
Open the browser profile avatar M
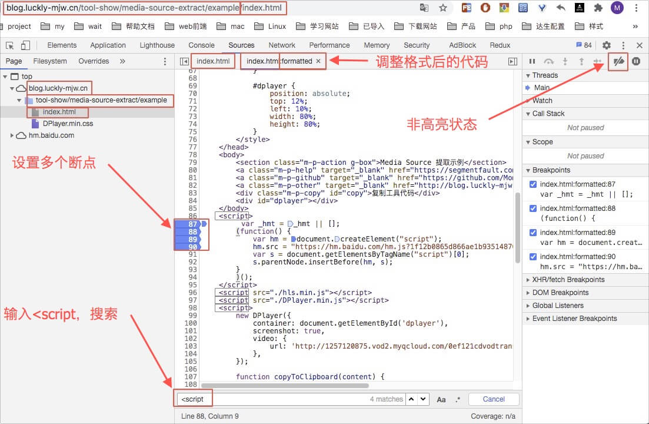click(617, 8)
